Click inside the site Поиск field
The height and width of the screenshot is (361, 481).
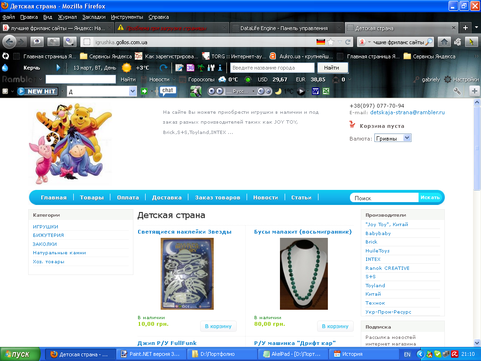[x=385, y=198]
